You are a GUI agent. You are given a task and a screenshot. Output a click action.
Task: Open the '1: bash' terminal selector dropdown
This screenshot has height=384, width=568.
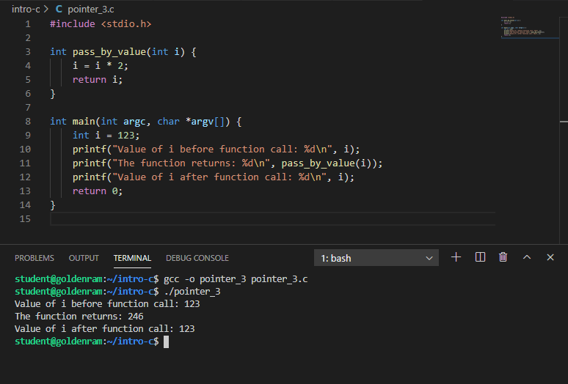[376, 258]
